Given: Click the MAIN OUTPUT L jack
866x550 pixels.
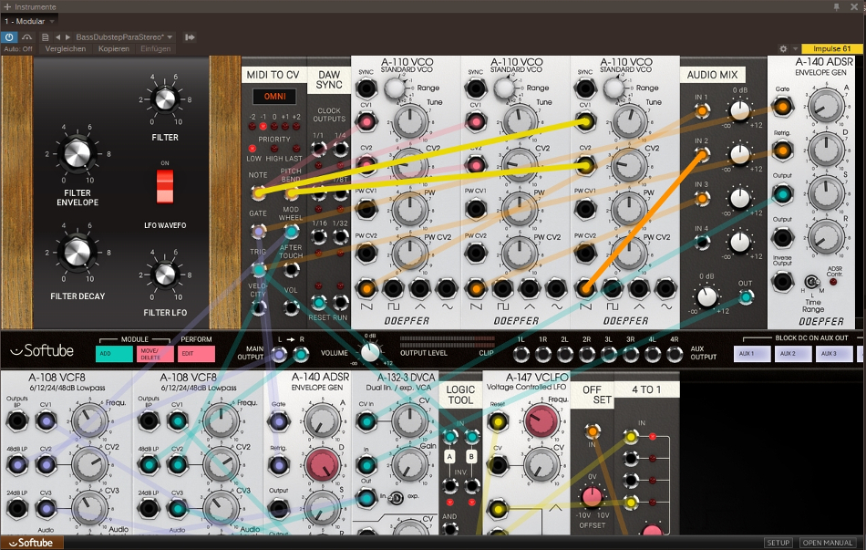Looking at the screenshot, I should [279, 354].
